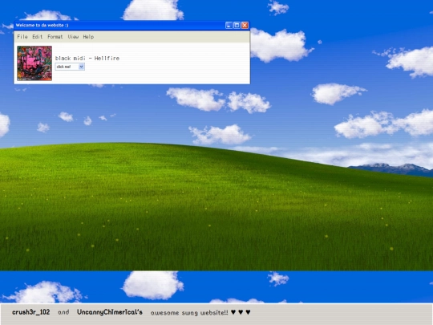Maximize the Welcome to da website window
The image size is (433, 325).
(x=237, y=25)
